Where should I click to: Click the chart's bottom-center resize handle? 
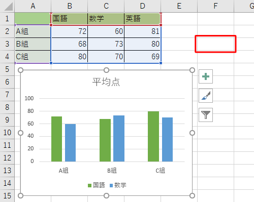106,196
